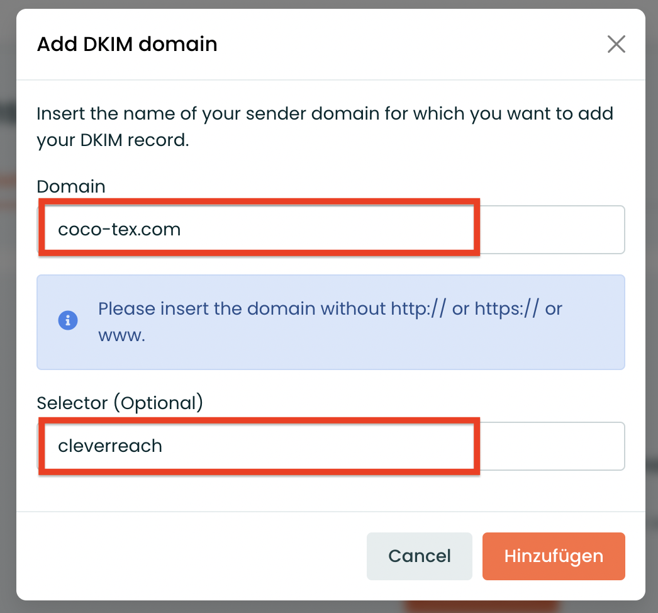The image size is (658, 613).
Task: Click the cleverreach selector text
Action: (110, 446)
